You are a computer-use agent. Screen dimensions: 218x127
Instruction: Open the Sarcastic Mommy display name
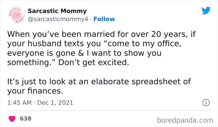57,11
